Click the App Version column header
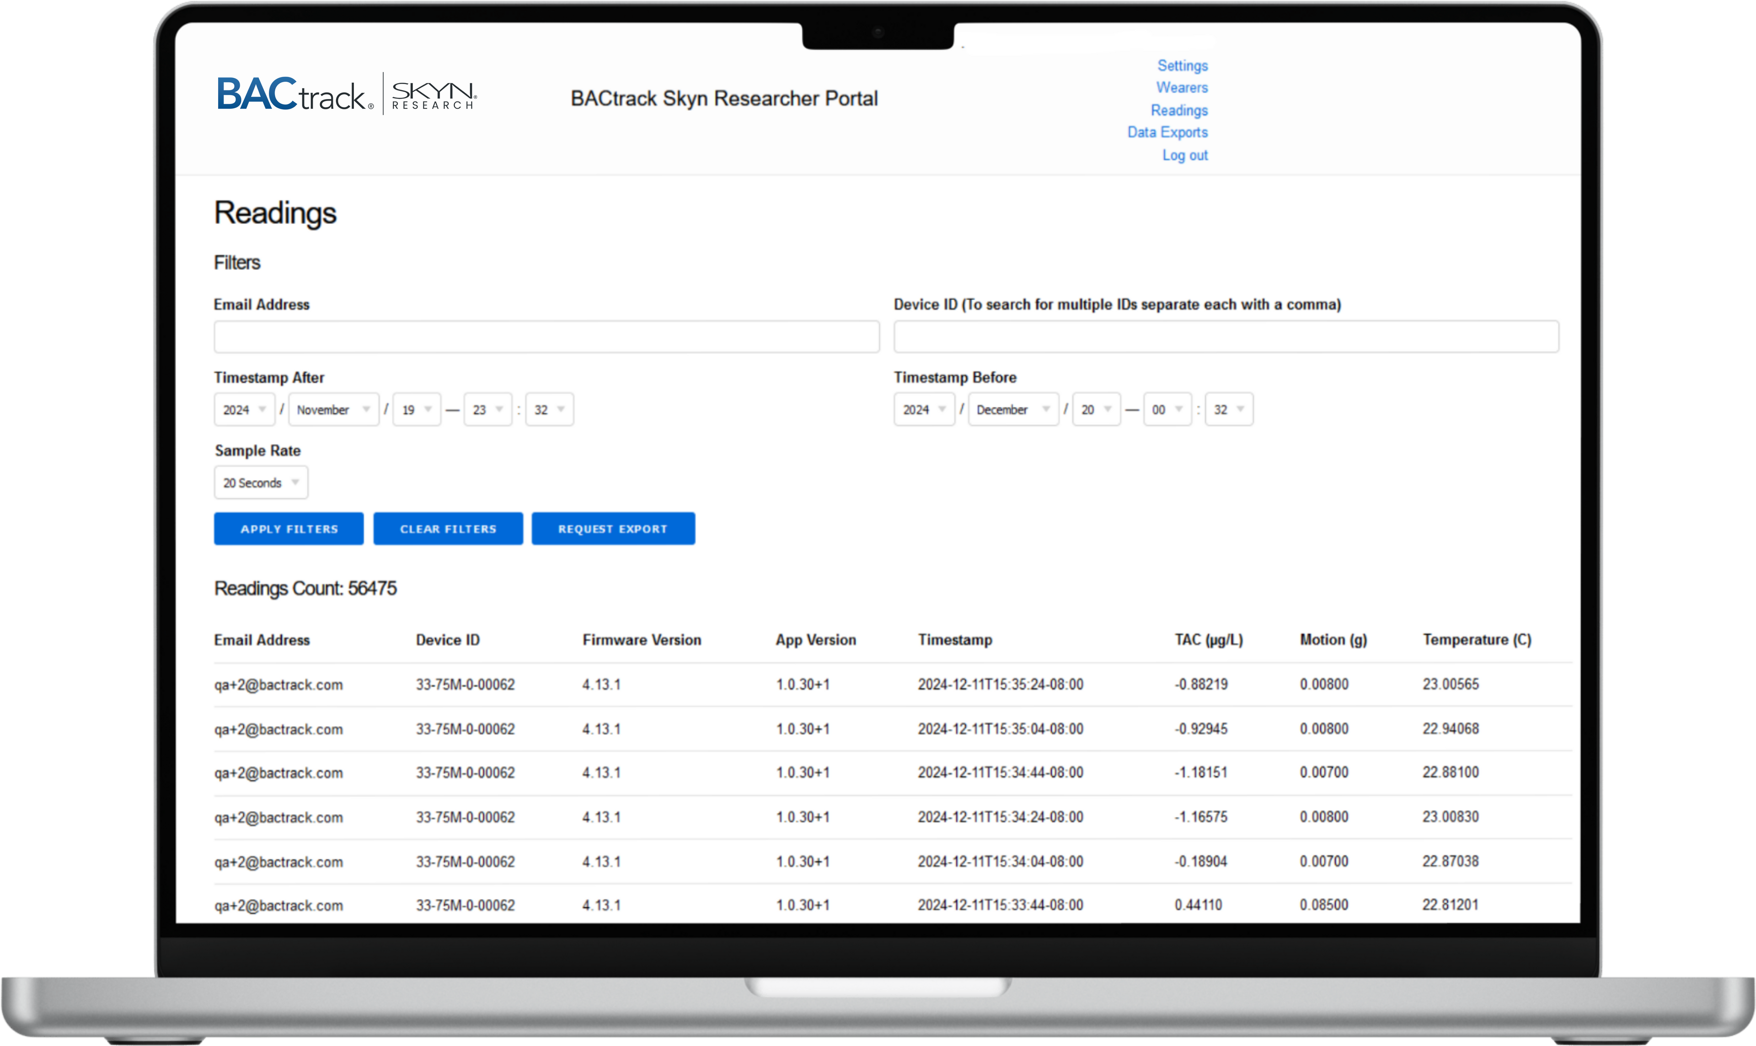This screenshot has width=1756, height=1046. click(816, 640)
